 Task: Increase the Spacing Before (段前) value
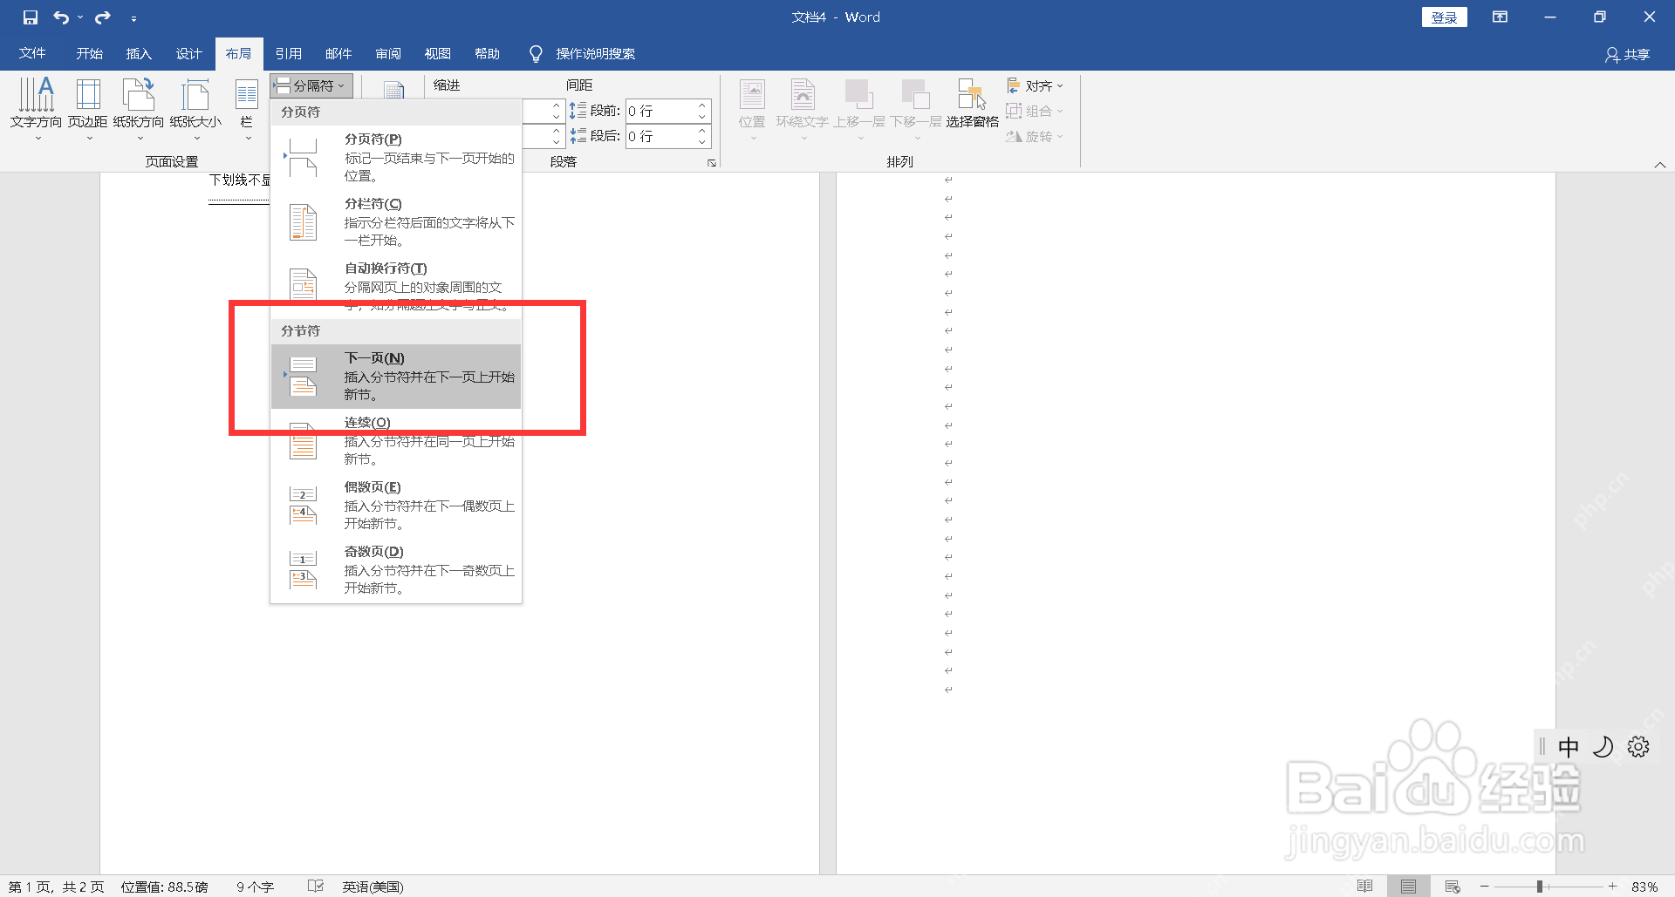(701, 105)
